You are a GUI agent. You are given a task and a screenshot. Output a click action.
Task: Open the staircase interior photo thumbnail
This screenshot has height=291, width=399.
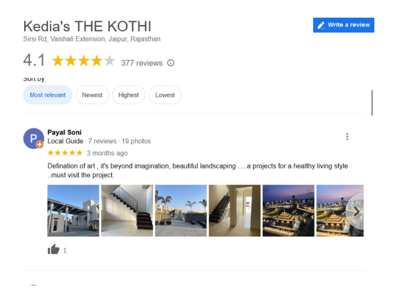[x=127, y=210]
